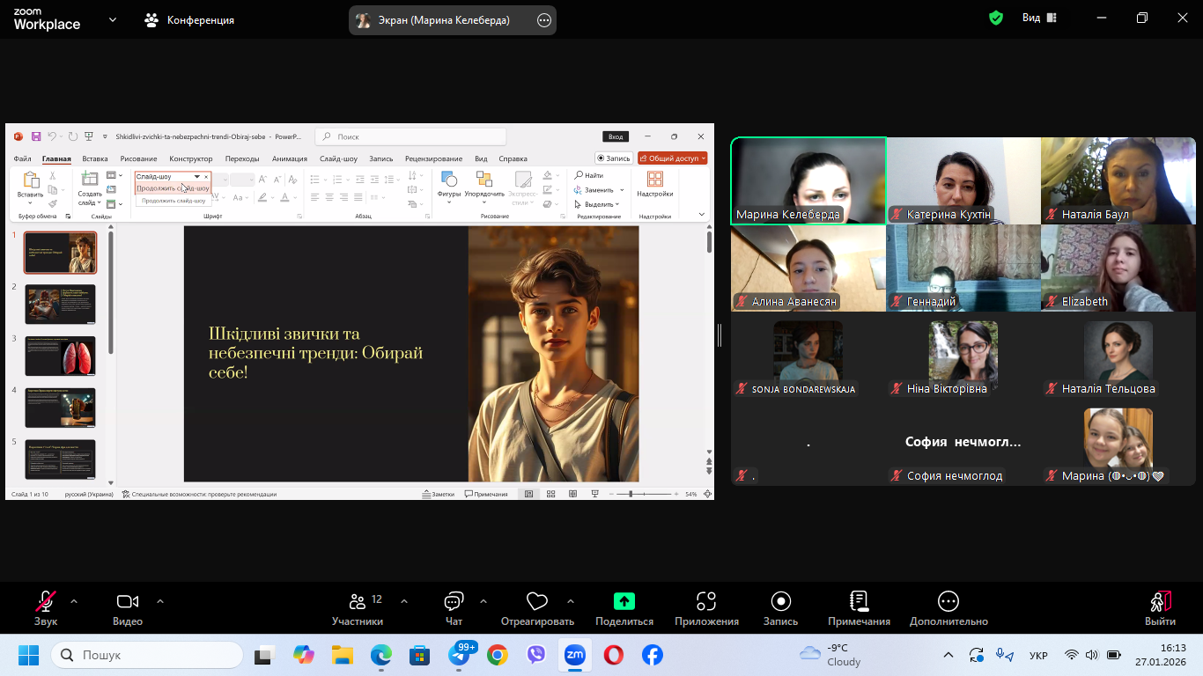The image size is (1203, 676).
Task: Select Марина Келеберда's video tile
Action: pos(808,180)
